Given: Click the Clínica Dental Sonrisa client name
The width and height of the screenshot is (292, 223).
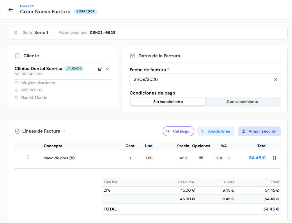Looking at the screenshot, I should point(38,69).
